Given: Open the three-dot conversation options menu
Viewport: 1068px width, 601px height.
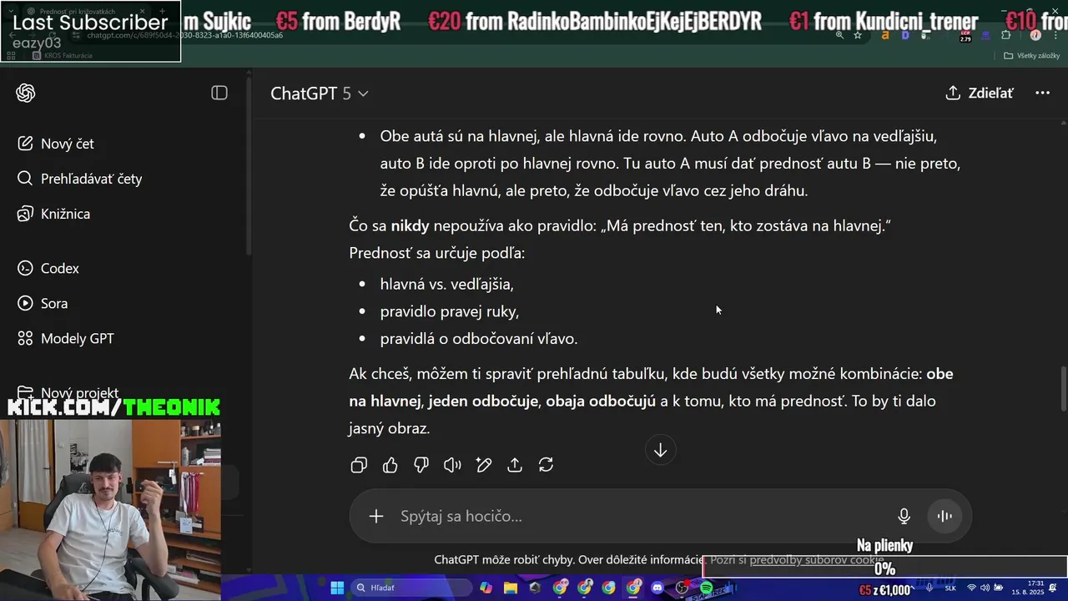Looking at the screenshot, I should [1042, 93].
